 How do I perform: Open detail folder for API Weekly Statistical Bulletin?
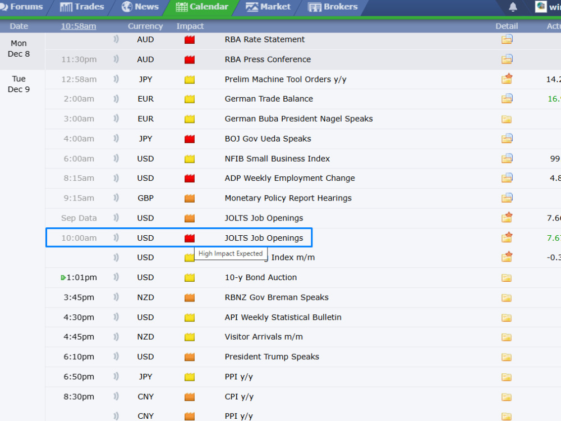506,318
